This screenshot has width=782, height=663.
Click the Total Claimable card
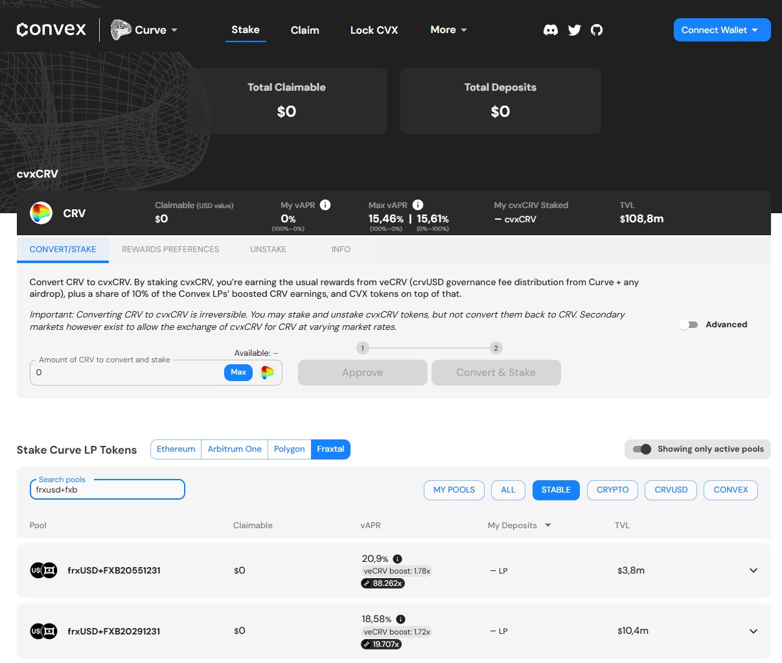287,101
